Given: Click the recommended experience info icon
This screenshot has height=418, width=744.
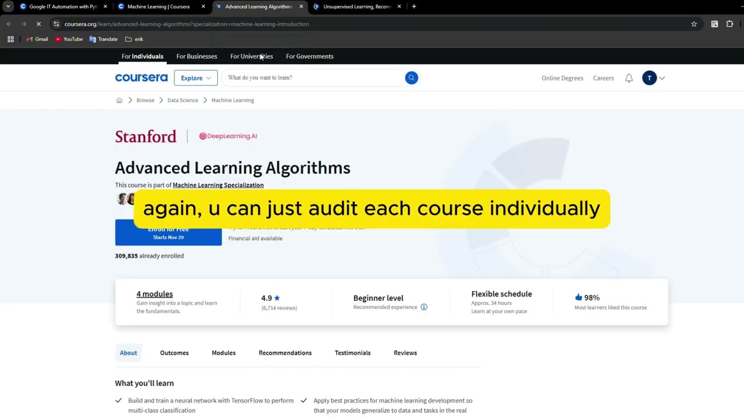Looking at the screenshot, I should pyautogui.click(x=424, y=307).
